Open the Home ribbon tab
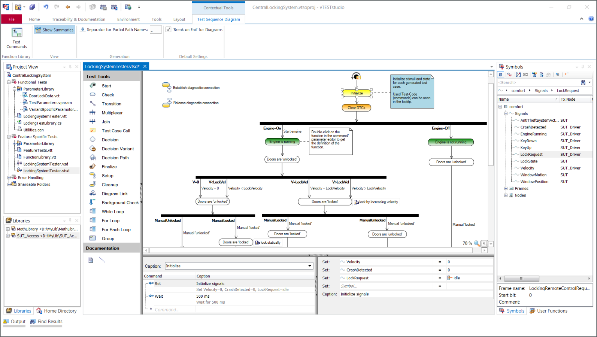This screenshot has width=597, height=337. pyautogui.click(x=34, y=19)
